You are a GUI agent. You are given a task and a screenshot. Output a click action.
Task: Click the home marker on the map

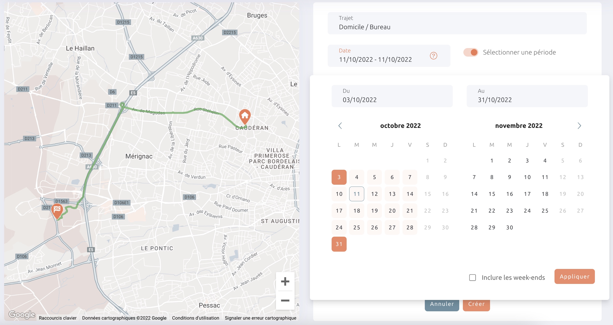tap(245, 116)
